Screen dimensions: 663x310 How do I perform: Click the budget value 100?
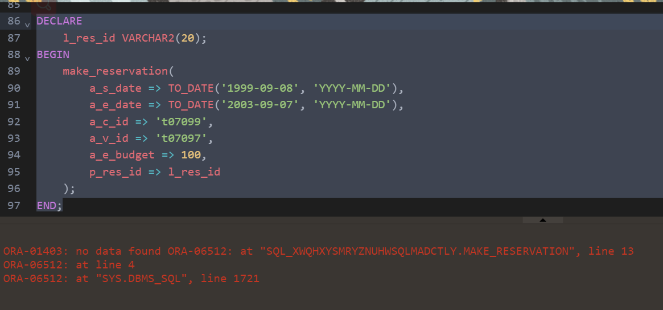(191, 155)
